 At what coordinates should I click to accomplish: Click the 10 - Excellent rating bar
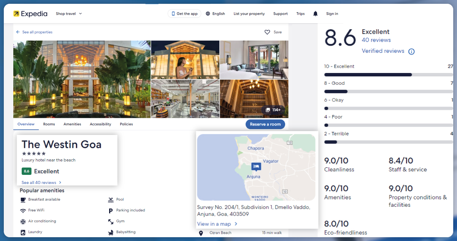pos(389,75)
